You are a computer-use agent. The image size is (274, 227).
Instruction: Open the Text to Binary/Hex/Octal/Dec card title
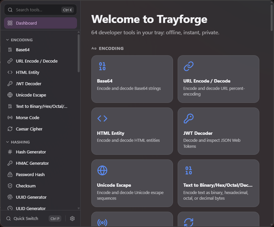click(218, 185)
